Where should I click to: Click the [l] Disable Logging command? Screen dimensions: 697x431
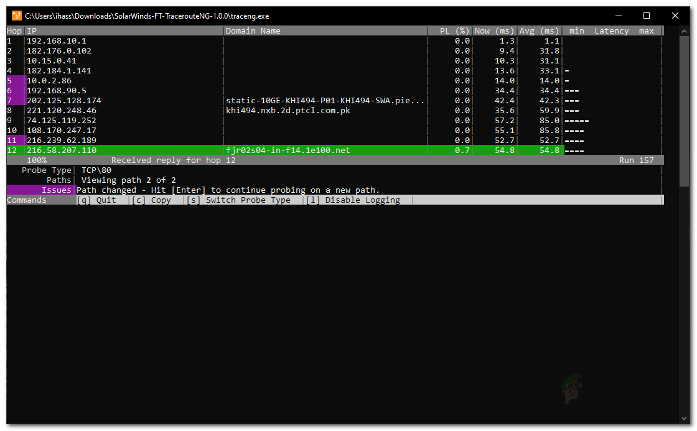353,200
